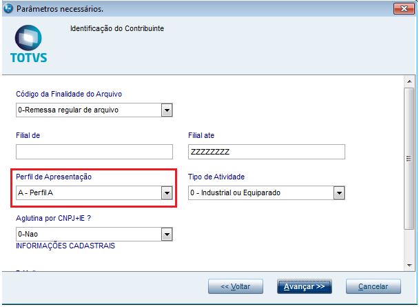Open Código da Finalidade do Arquivo dropdown arrow
The image size is (419, 307).
[x=167, y=110]
